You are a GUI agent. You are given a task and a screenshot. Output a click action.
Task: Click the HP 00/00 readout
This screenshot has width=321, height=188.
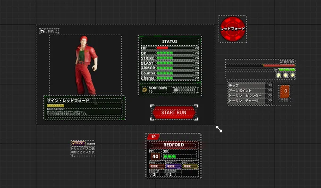click(287, 62)
